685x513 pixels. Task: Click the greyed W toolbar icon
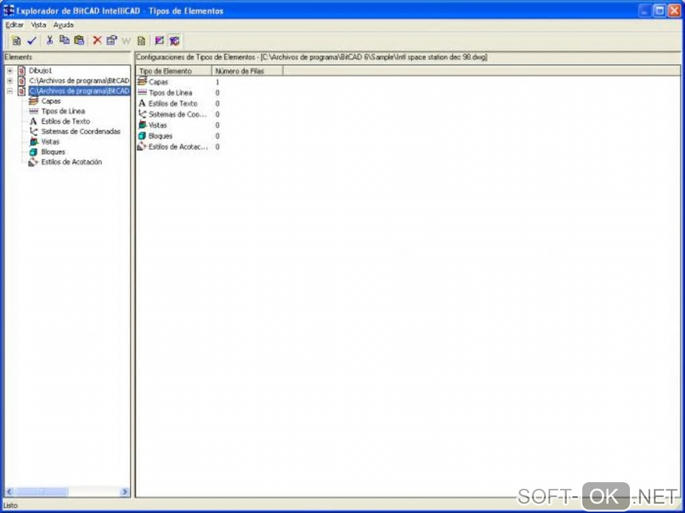tap(126, 42)
